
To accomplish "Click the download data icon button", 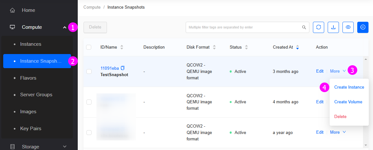I will point(333,27).
